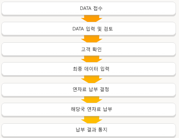Click the 고객 확인 step
This screenshot has width=179, height=138.
(x=88, y=49)
